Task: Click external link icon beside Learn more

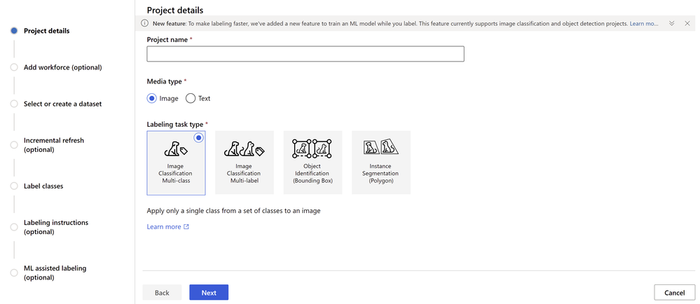Action: [x=186, y=227]
